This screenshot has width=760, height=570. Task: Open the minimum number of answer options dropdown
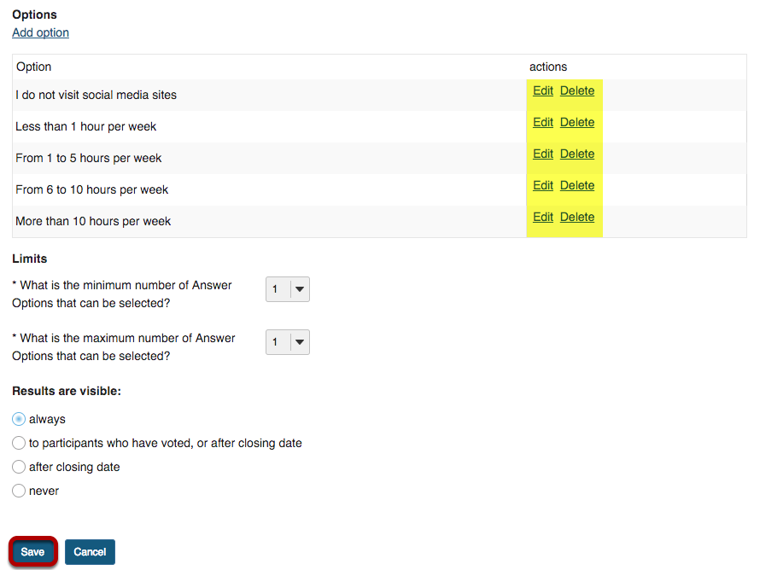pyautogui.click(x=288, y=289)
